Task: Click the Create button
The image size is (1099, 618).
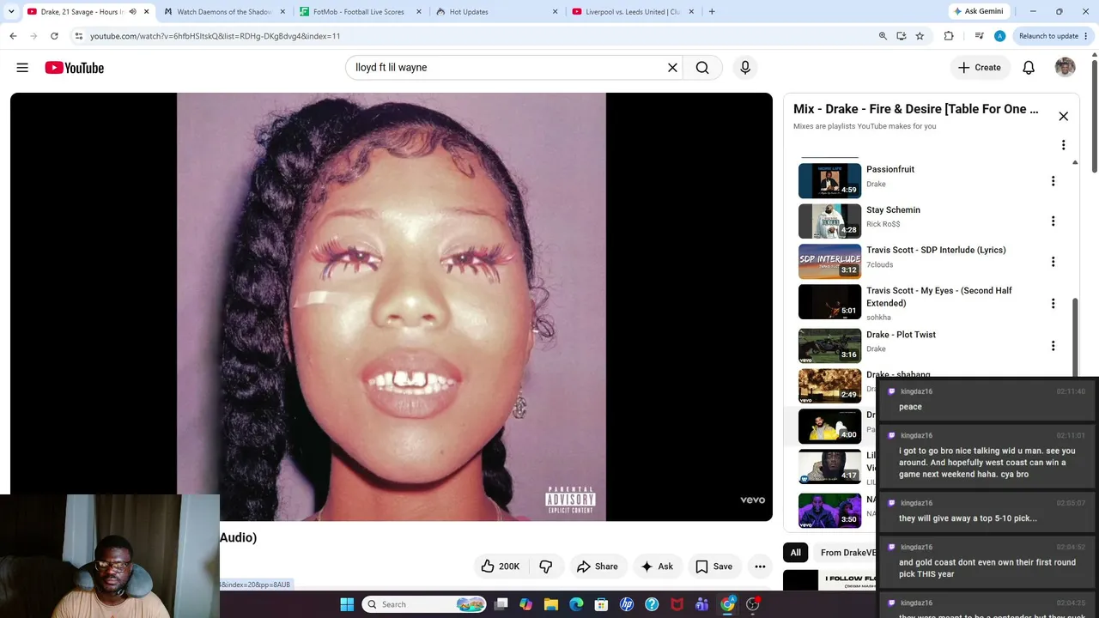Action: [x=979, y=68]
